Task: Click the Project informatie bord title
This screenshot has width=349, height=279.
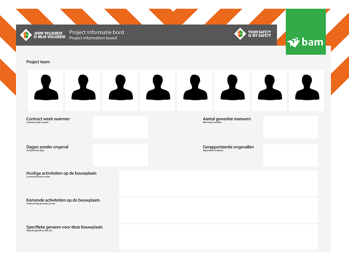Action: tap(97, 32)
